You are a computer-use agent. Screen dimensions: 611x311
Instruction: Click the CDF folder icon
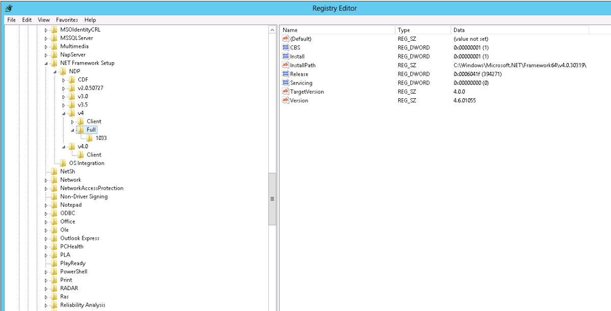[72, 80]
